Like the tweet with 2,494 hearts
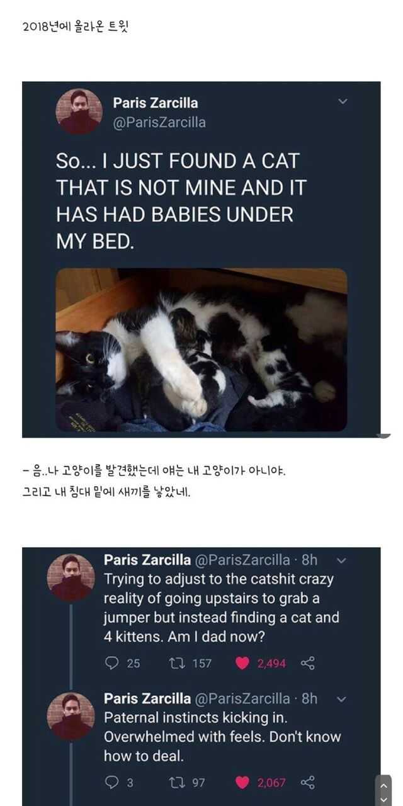 click(244, 663)
